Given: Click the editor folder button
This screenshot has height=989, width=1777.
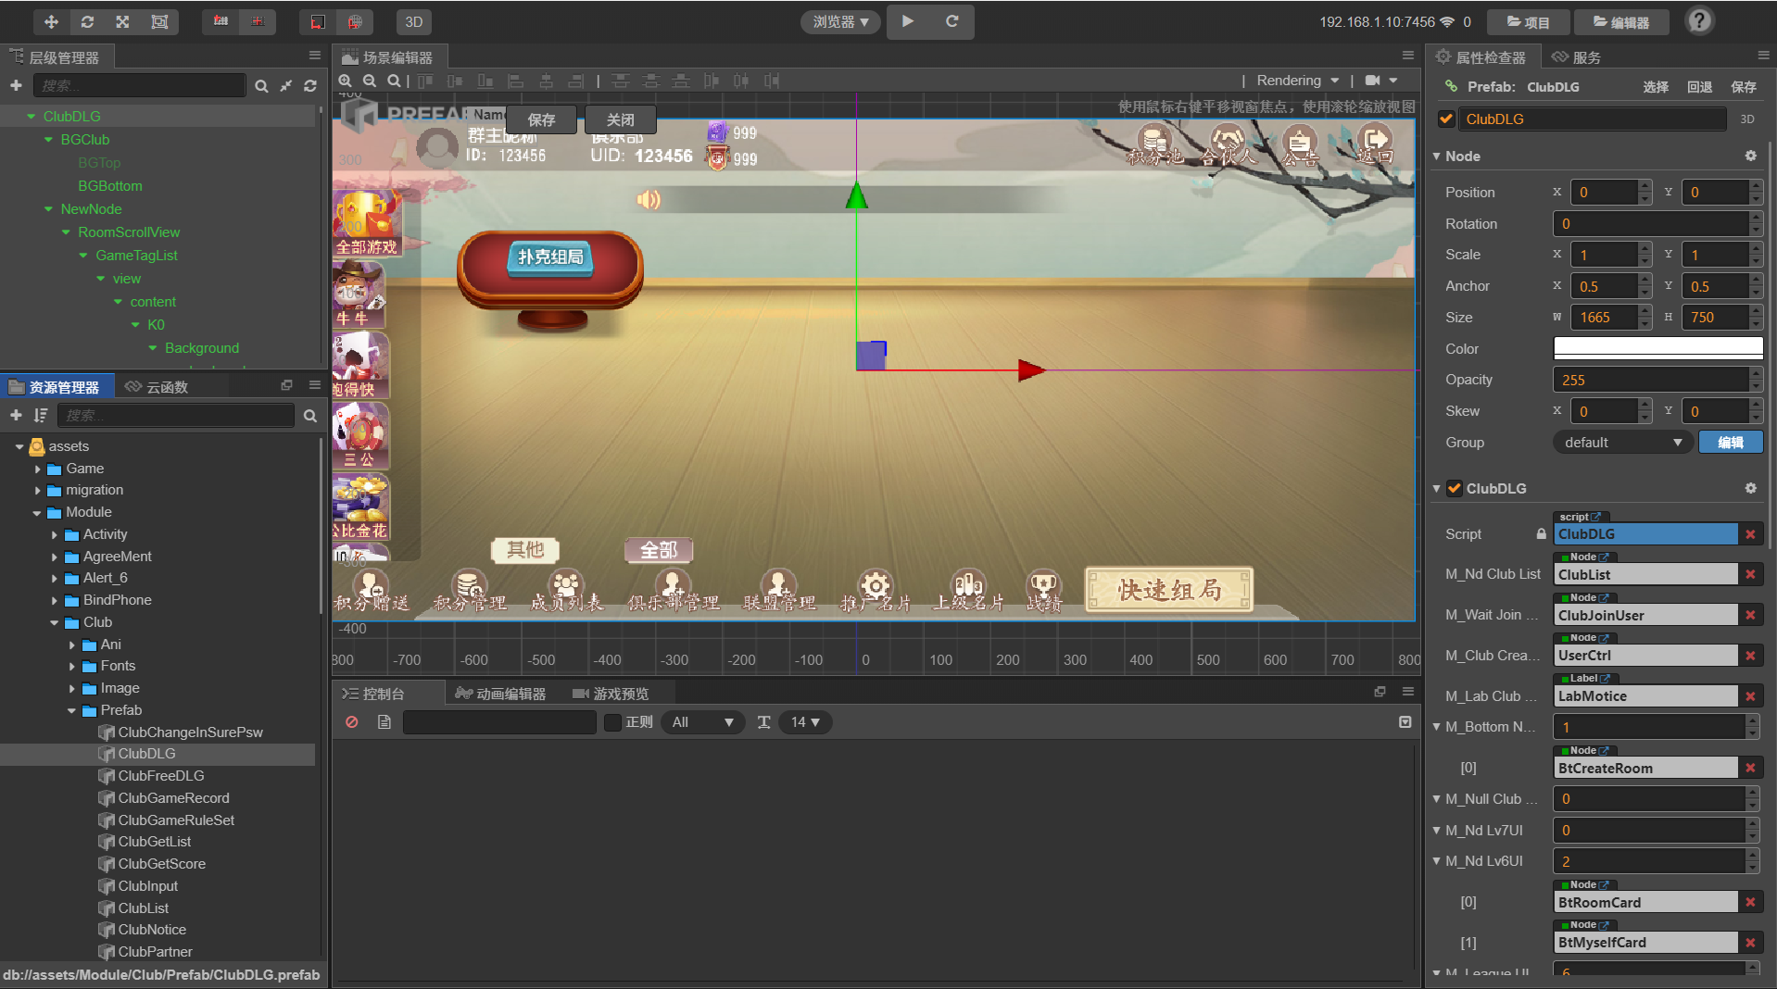Looking at the screenshot, I should pos(1621,21).
